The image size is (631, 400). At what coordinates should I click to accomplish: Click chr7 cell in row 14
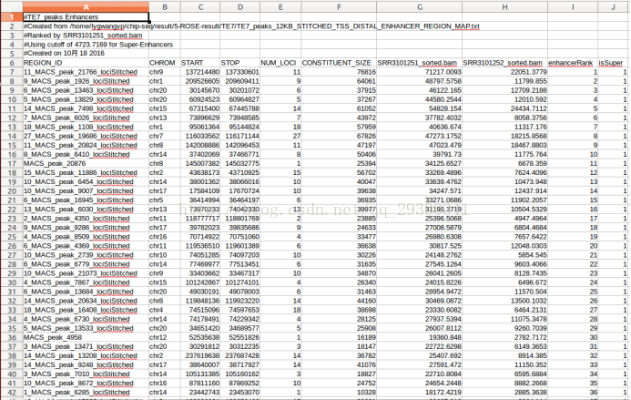(165, 136)
